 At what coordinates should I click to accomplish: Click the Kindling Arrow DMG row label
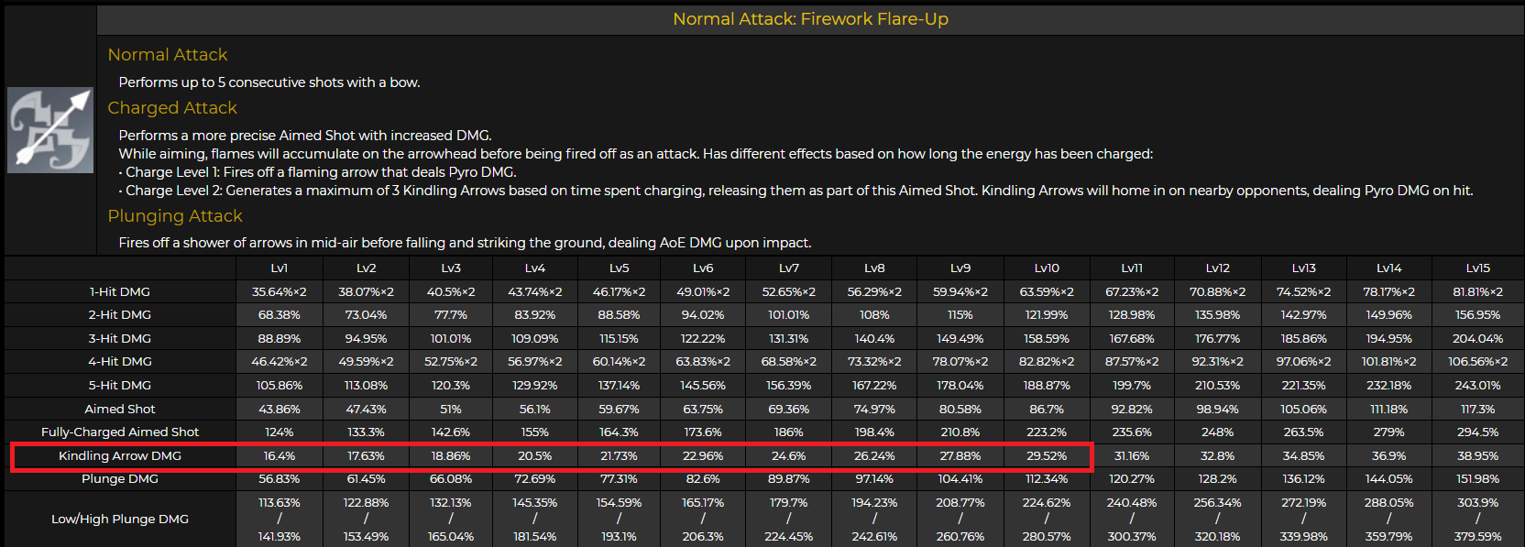click(120, 455)
